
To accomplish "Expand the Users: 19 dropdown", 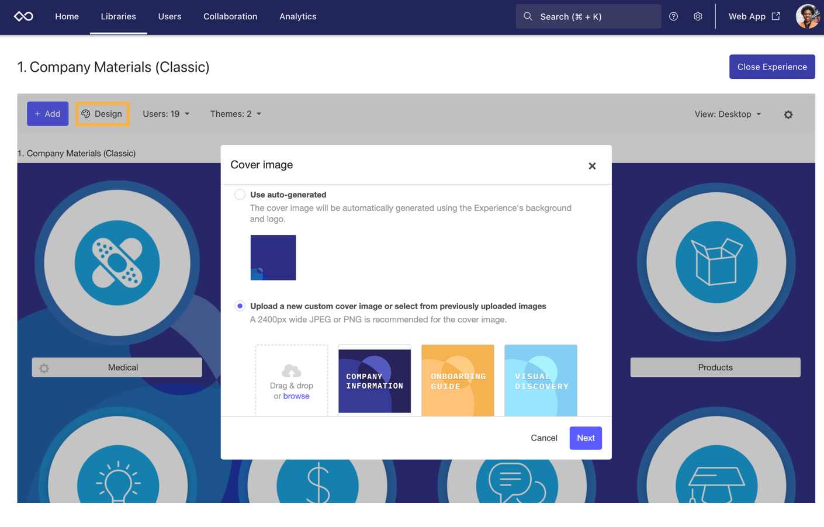I will click(166, 114).
